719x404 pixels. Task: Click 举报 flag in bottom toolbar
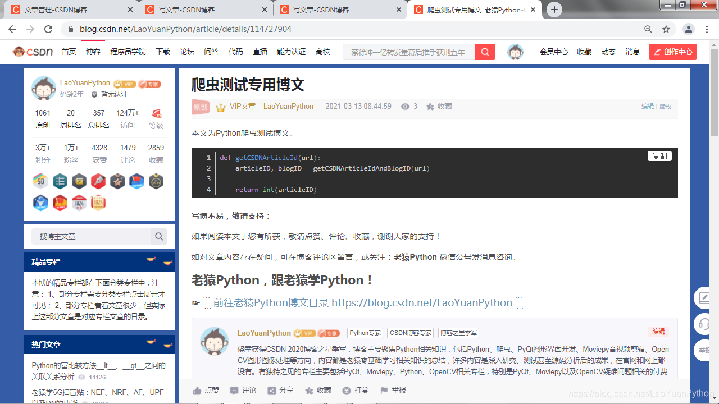point(393,390)
